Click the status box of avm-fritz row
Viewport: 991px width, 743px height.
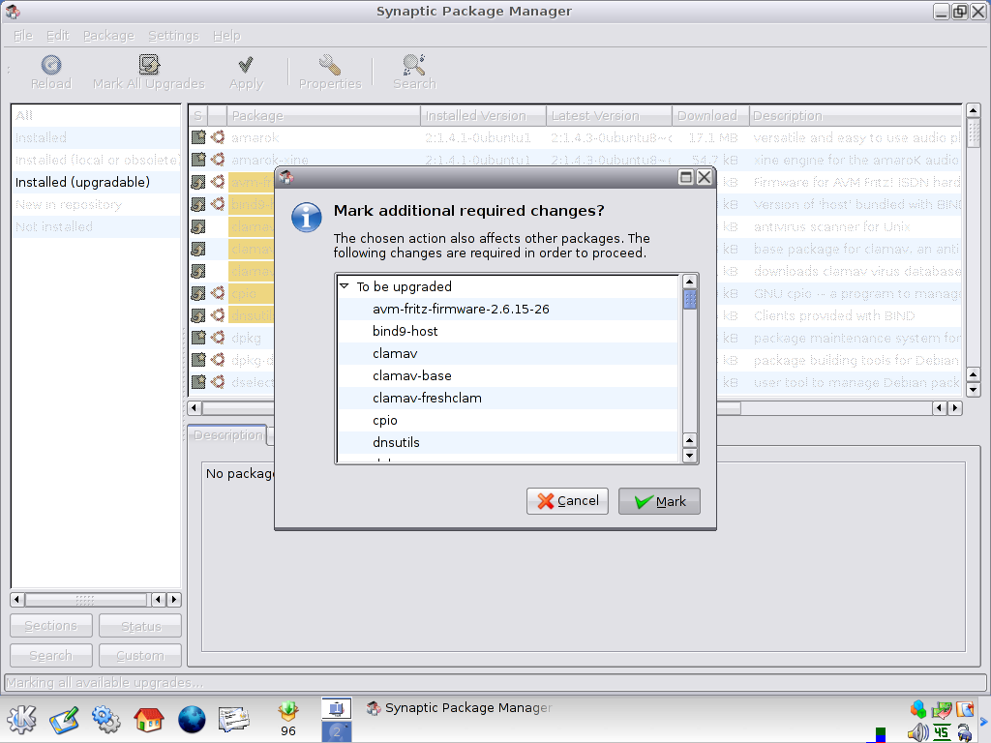coord(198,182)
